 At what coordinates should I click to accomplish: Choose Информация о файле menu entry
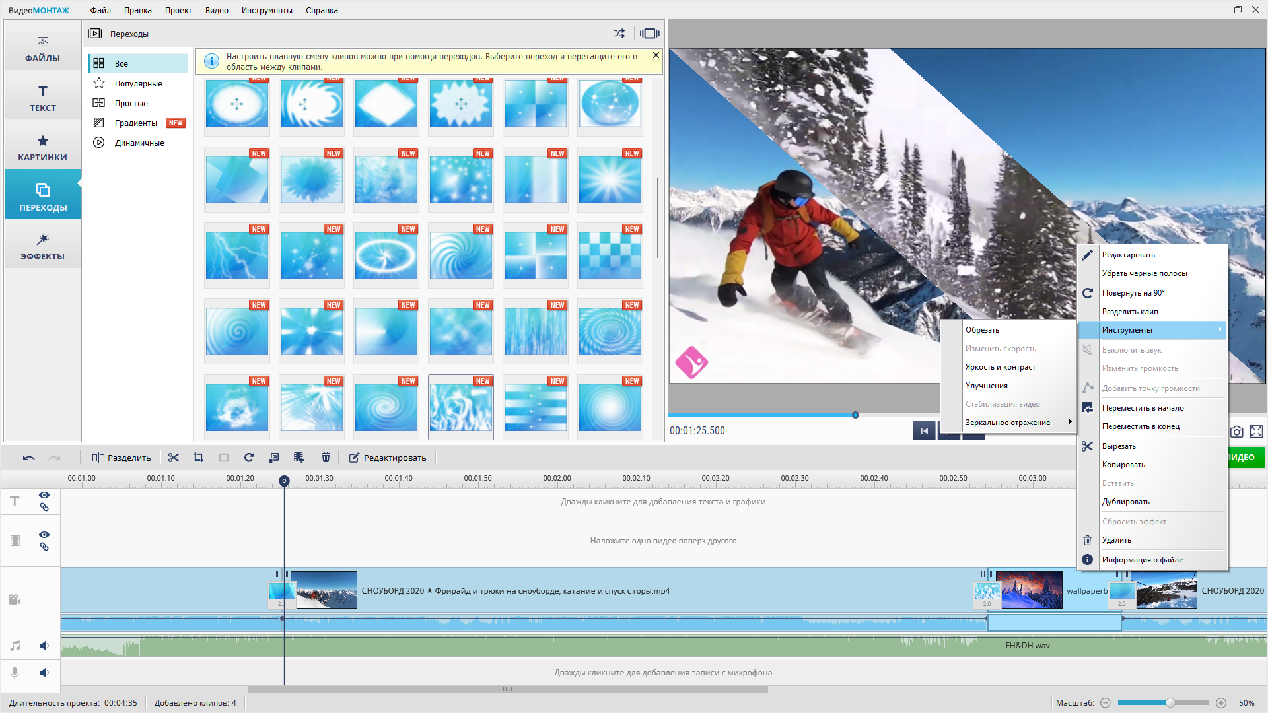point(1152,560)
